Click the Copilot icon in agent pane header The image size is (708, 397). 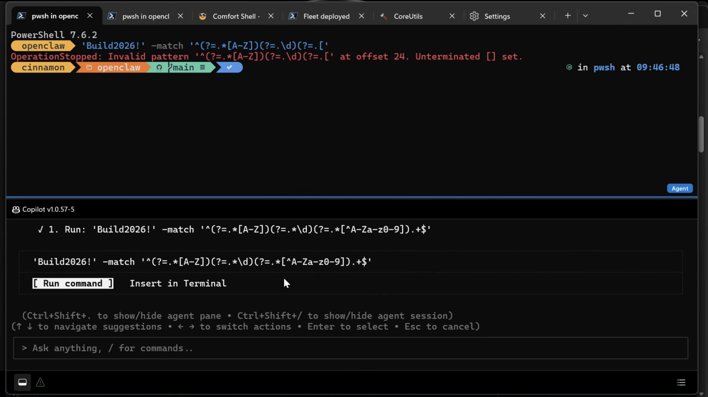pyautogui.click(x=16, y=209)
